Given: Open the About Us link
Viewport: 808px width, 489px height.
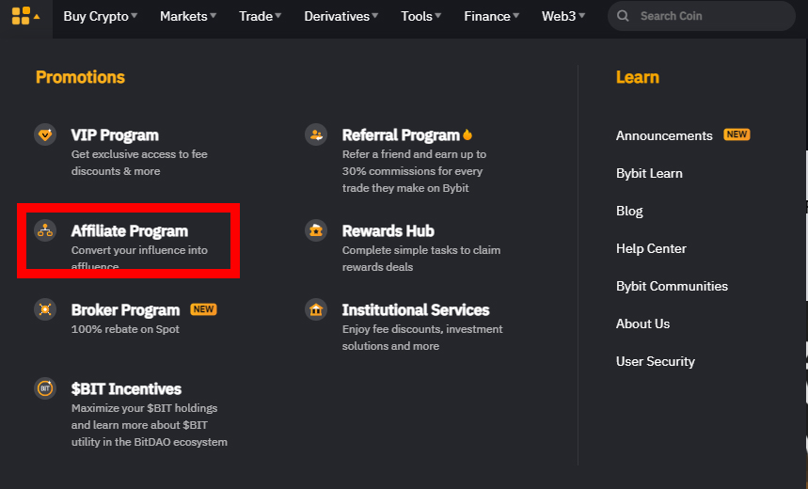Looking at the screenshot, I should click(x=642, y=323).
